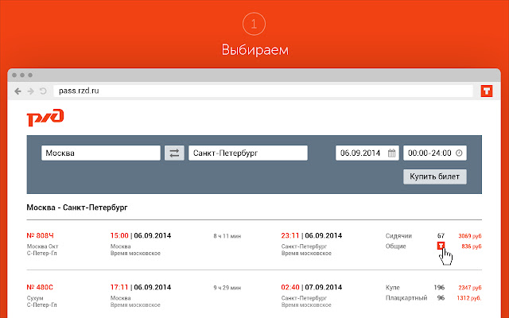Click Москва - Санкт-Петербург results heading
This screenshot has height=318, width=509.
(77, 207)
